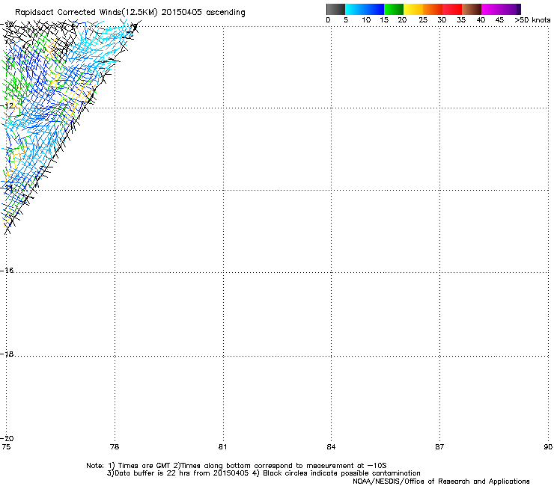Click the longitude label '81'
This screenshot has width=554, height=486.
222,447
